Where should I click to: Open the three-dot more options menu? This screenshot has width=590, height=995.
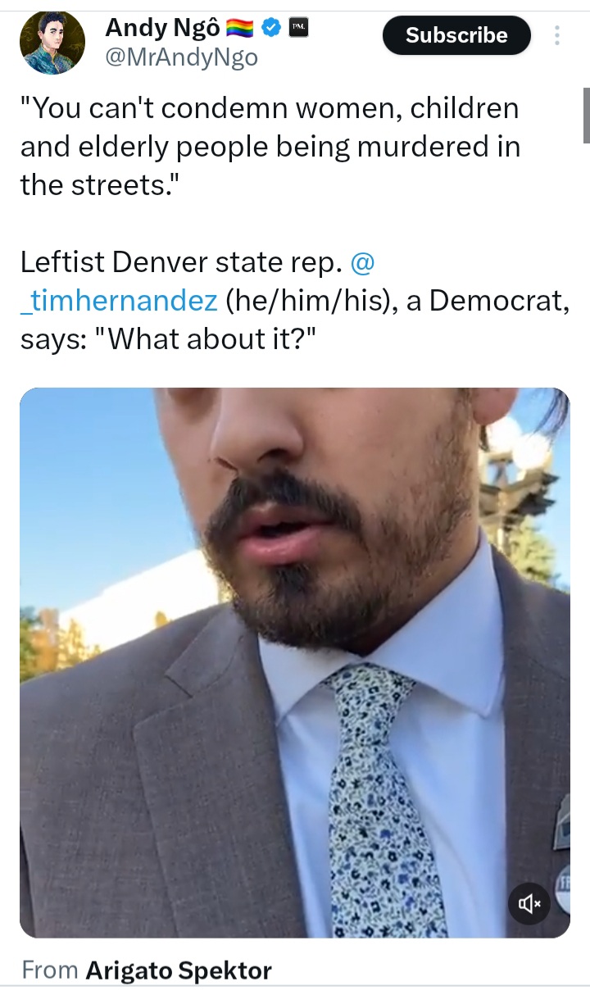(x=557, y=35)
